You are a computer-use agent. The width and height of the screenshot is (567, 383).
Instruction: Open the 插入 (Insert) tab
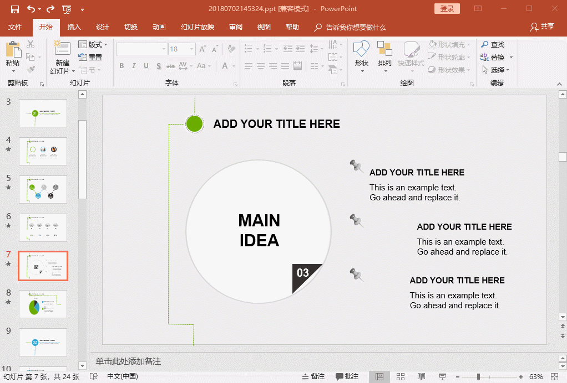click(x=74, y=27)
